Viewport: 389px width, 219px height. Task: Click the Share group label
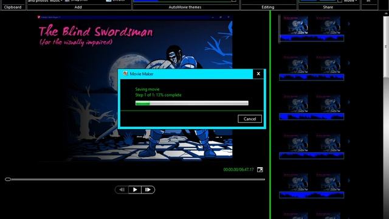click(328, 7)
